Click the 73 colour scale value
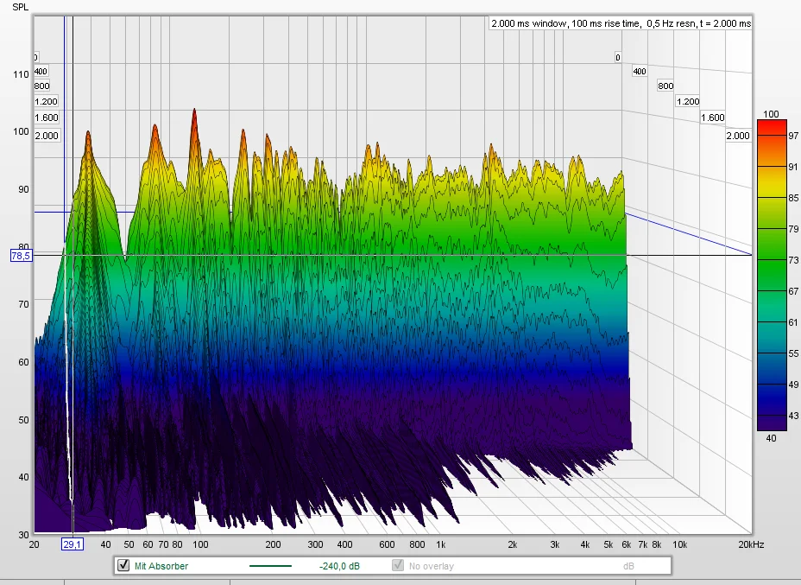This screenshot has height=585, width=801. tap(793, 260)
